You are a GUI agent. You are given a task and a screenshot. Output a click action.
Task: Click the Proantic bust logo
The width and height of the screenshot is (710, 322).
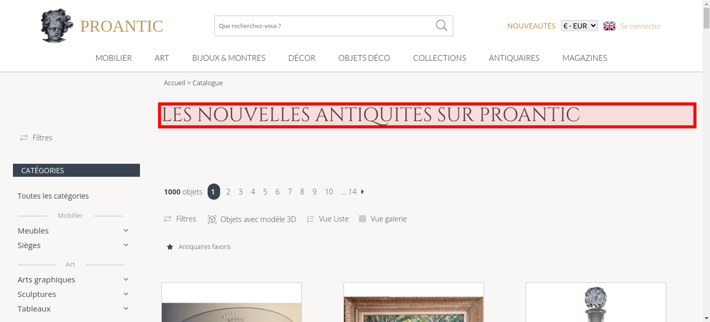[x=57, y=26]
